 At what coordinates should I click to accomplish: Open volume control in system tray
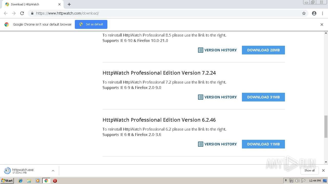coord(298,181)
